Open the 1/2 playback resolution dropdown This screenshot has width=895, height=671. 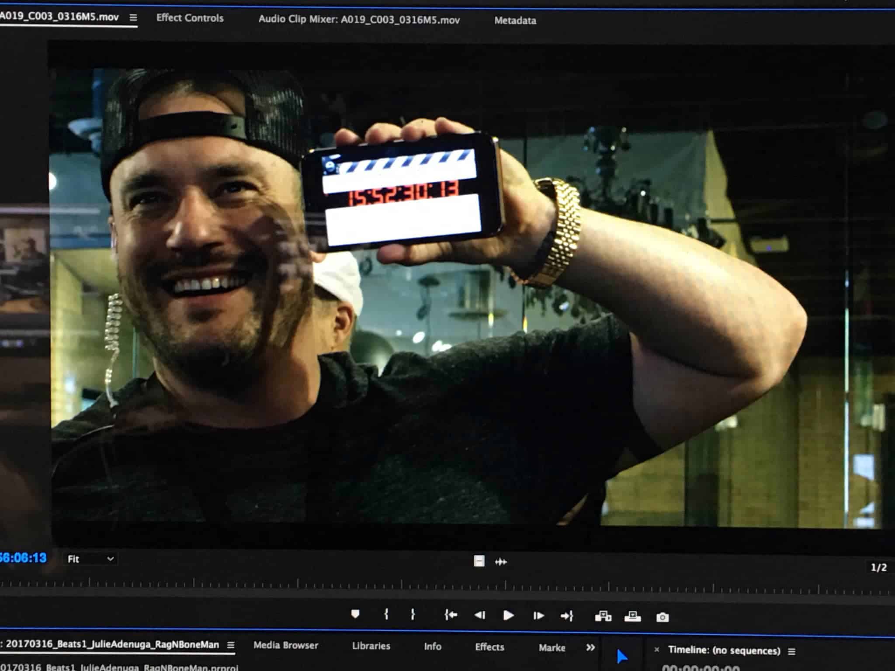click(x=878, y=567)
